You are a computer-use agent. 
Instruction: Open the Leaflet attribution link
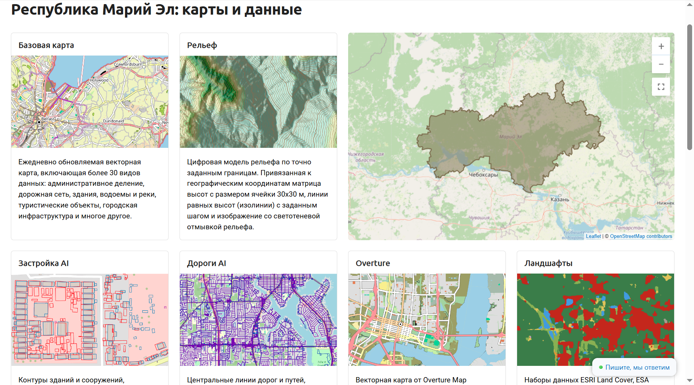tap(593, 236)
